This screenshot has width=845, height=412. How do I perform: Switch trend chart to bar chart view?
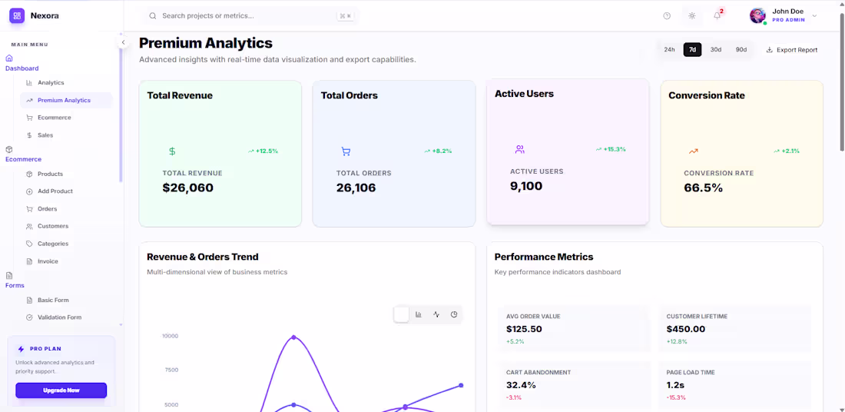coord(419,314)
